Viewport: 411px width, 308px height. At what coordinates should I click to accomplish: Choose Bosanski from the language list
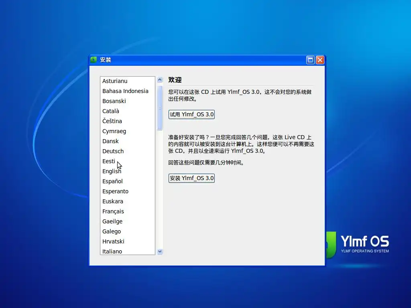(x=127, y=101)
